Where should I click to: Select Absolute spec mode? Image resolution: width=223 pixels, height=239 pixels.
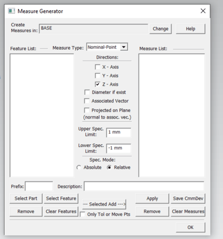[x=79, y=167]
